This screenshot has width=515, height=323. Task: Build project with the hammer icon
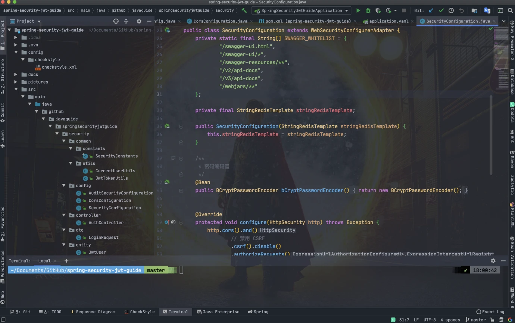(244, 10)
